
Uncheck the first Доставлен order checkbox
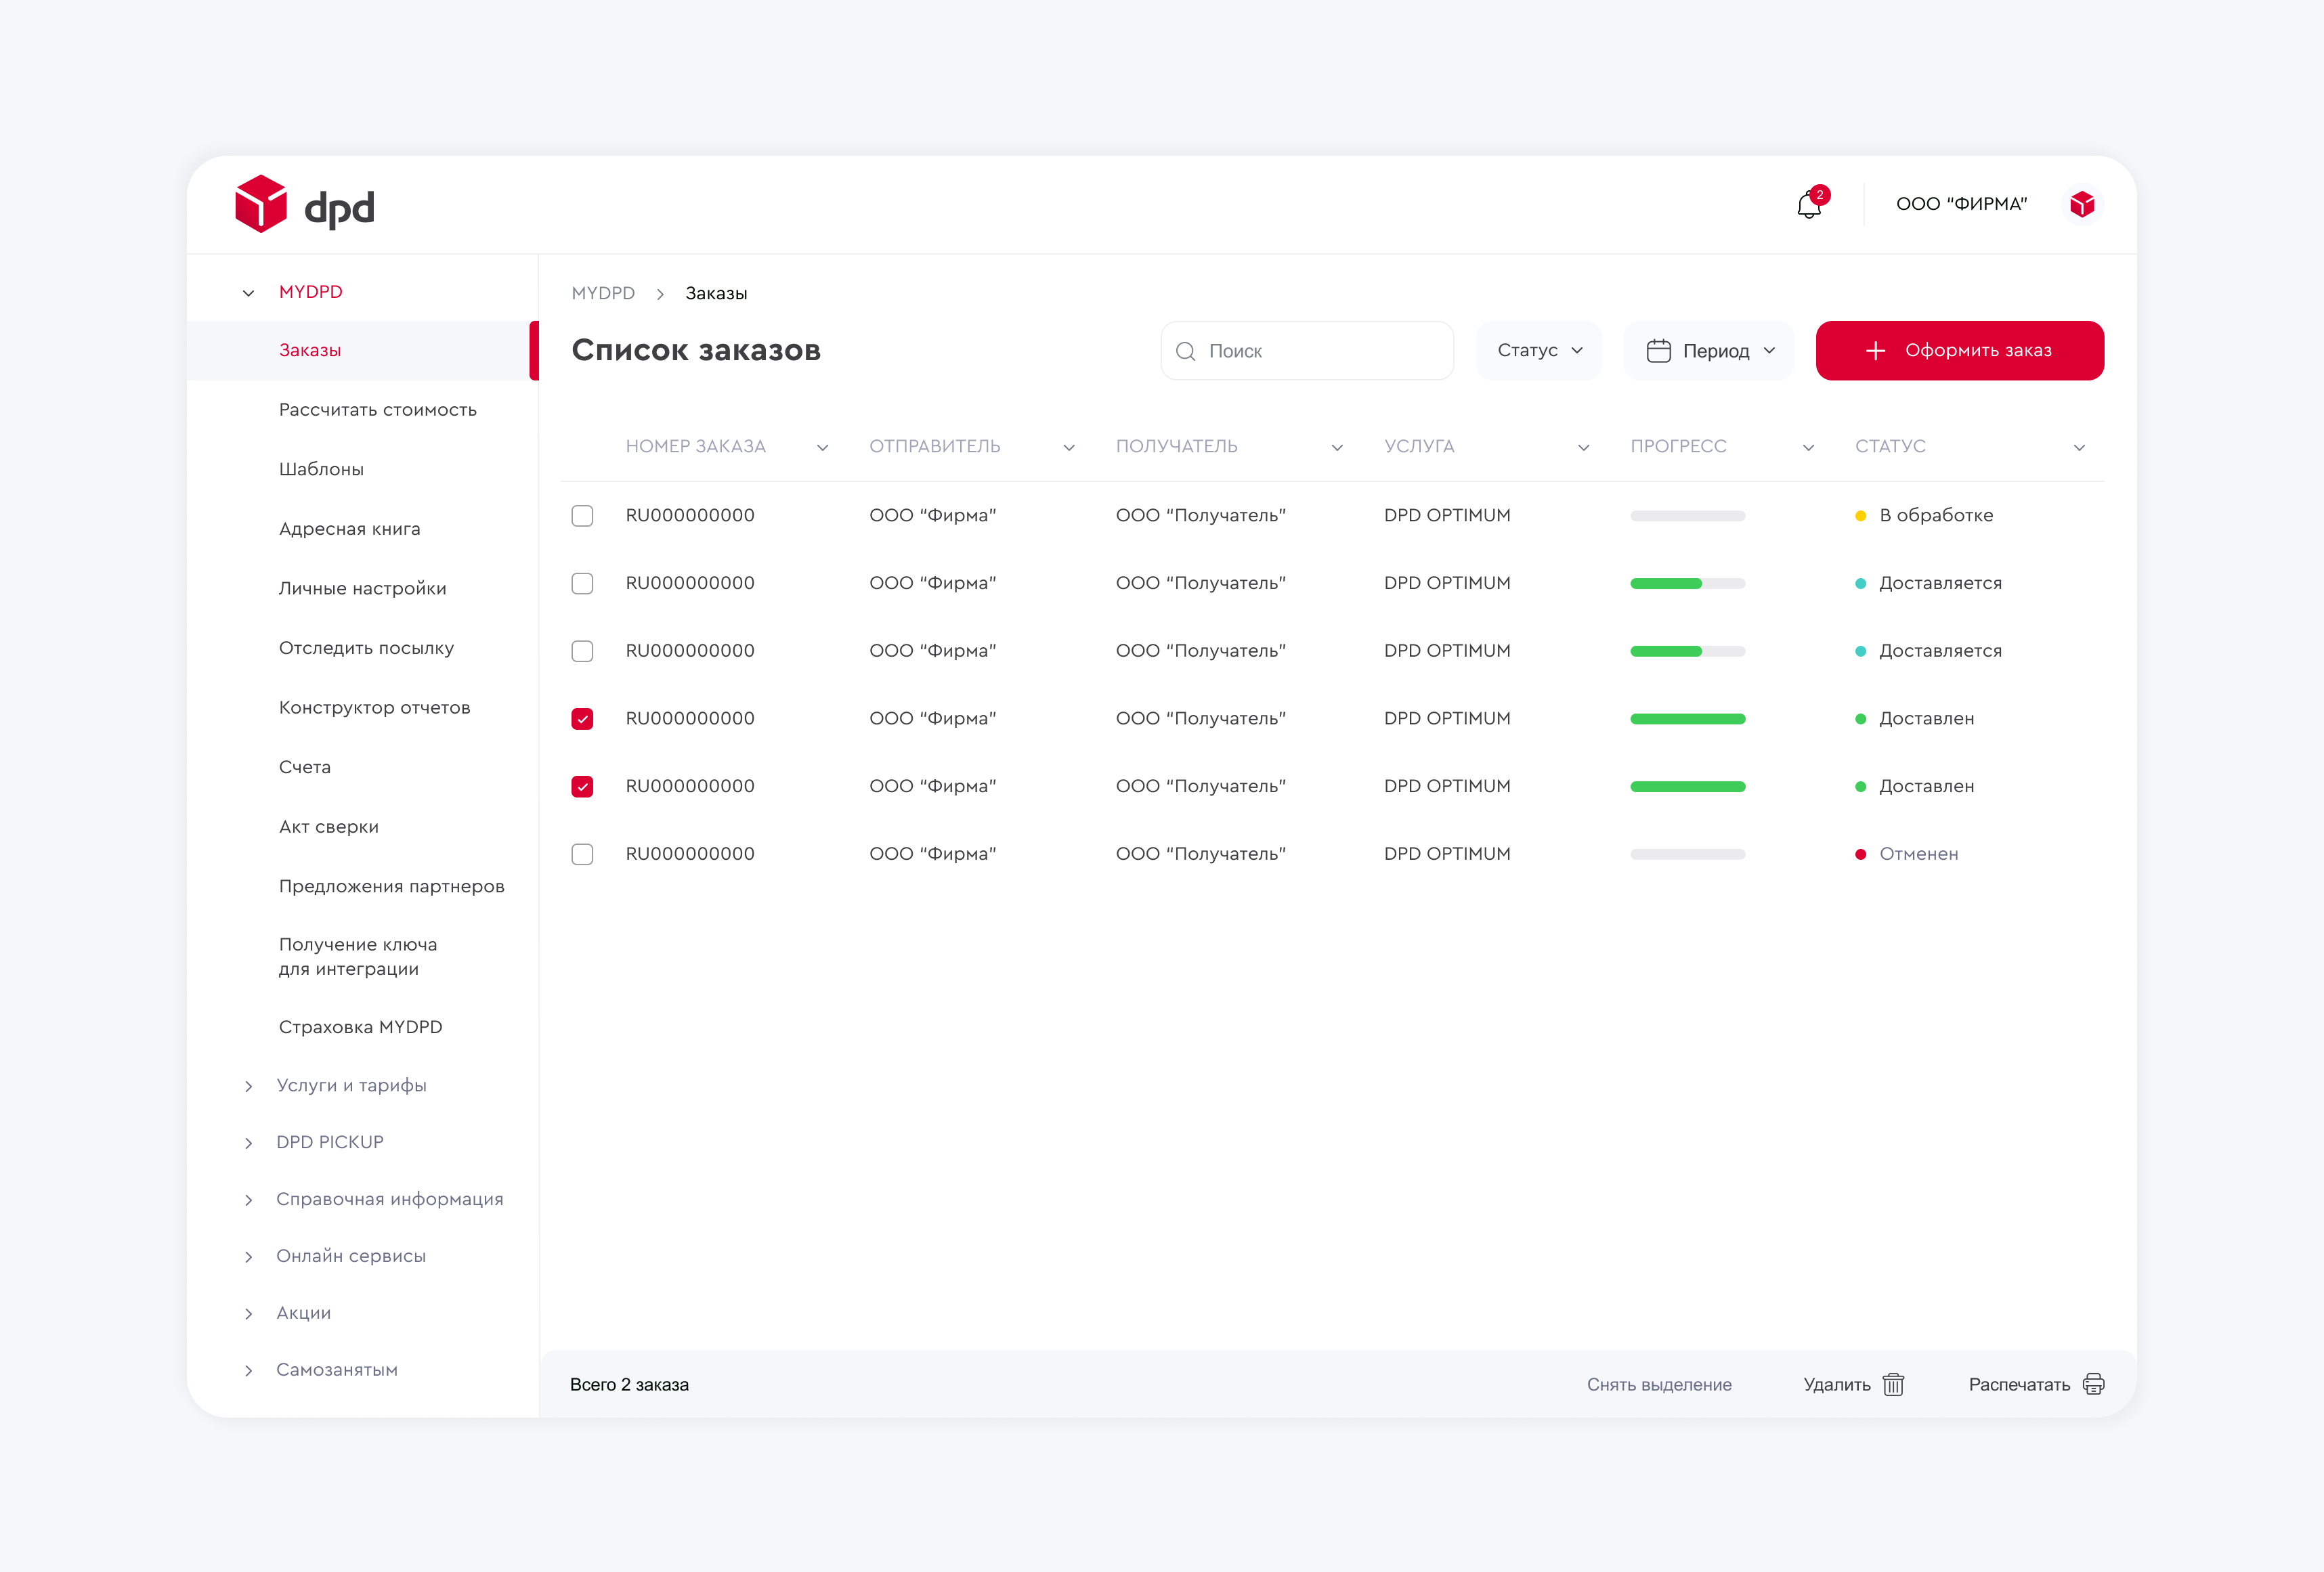click(582, 719)
